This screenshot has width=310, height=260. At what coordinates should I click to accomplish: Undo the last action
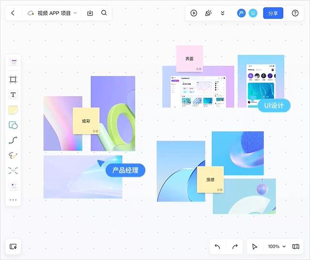coord(217,246)
